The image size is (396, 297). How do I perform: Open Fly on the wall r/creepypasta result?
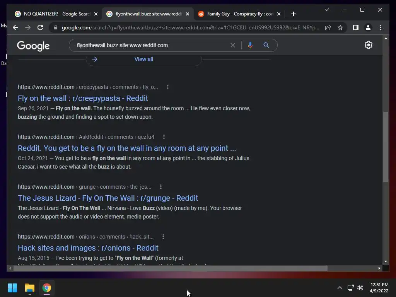pos(83,98)
